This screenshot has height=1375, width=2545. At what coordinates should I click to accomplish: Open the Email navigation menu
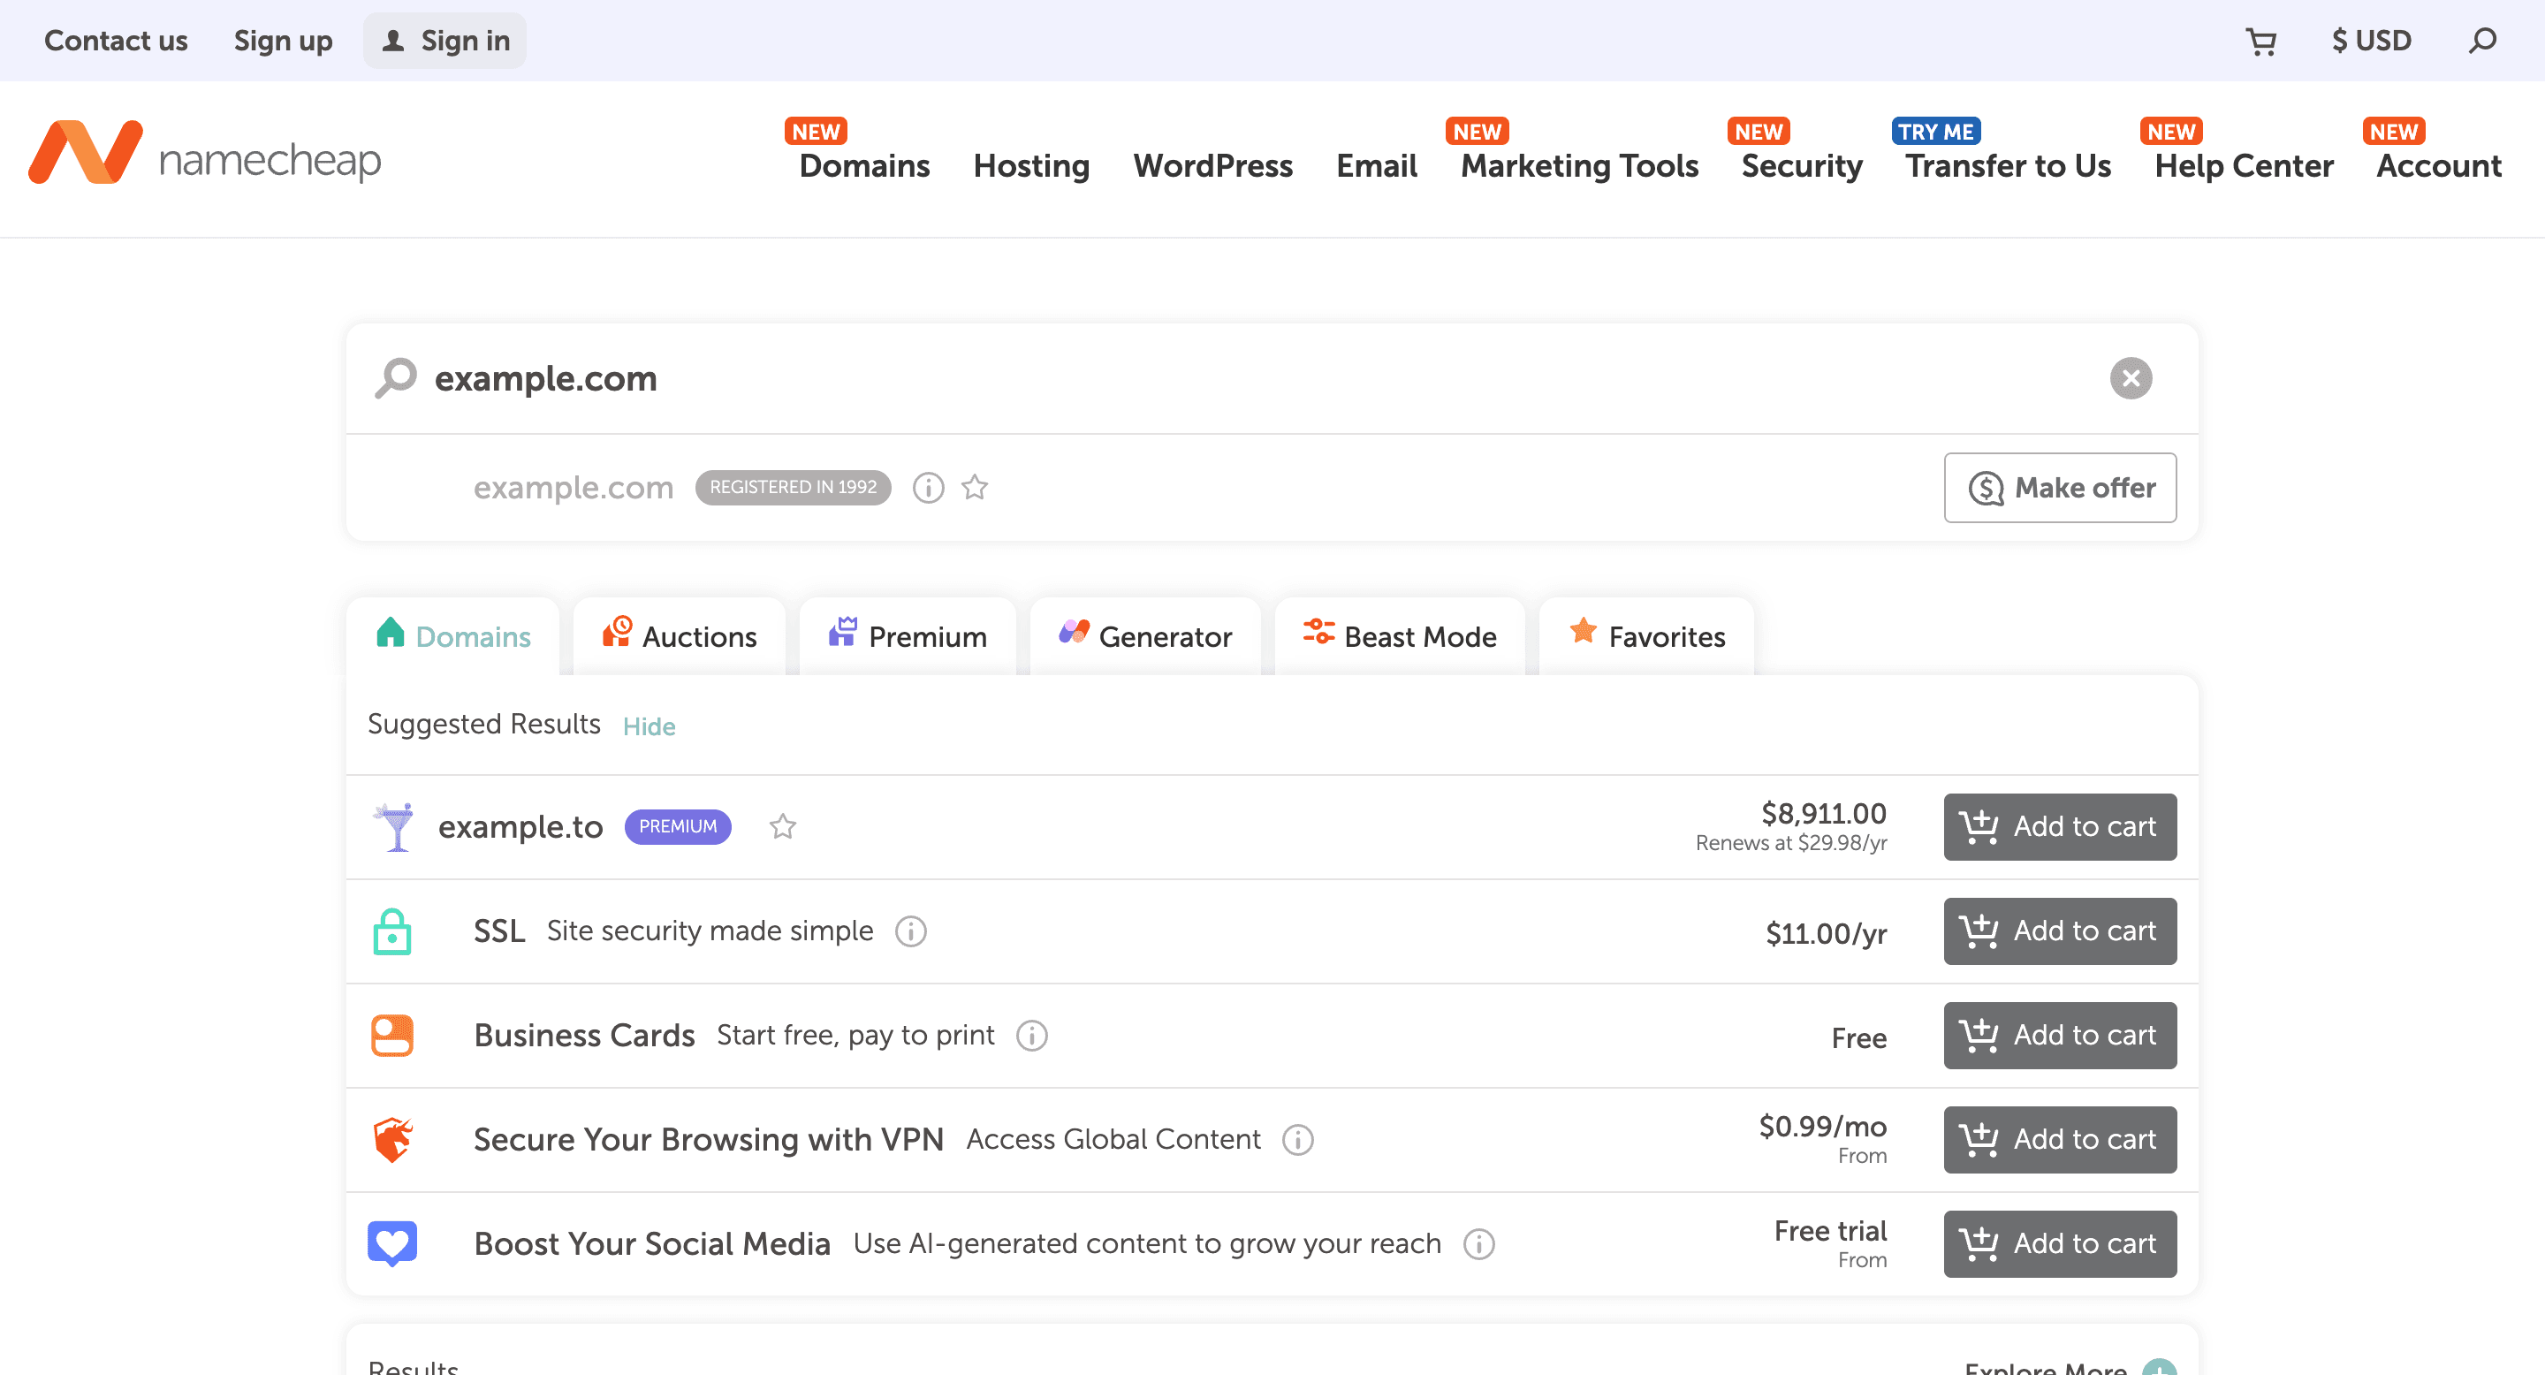click(1376, 166)
